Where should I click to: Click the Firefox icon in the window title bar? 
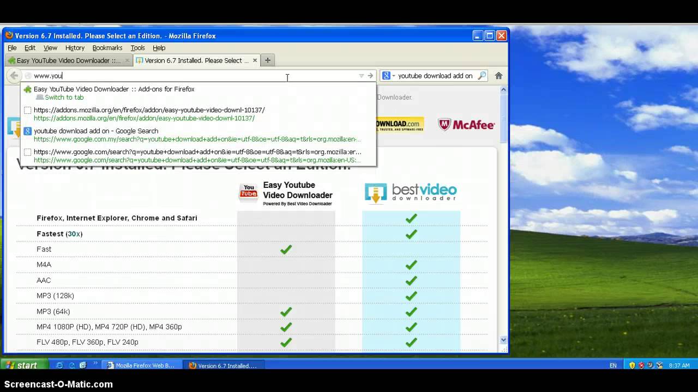(9, 36)
